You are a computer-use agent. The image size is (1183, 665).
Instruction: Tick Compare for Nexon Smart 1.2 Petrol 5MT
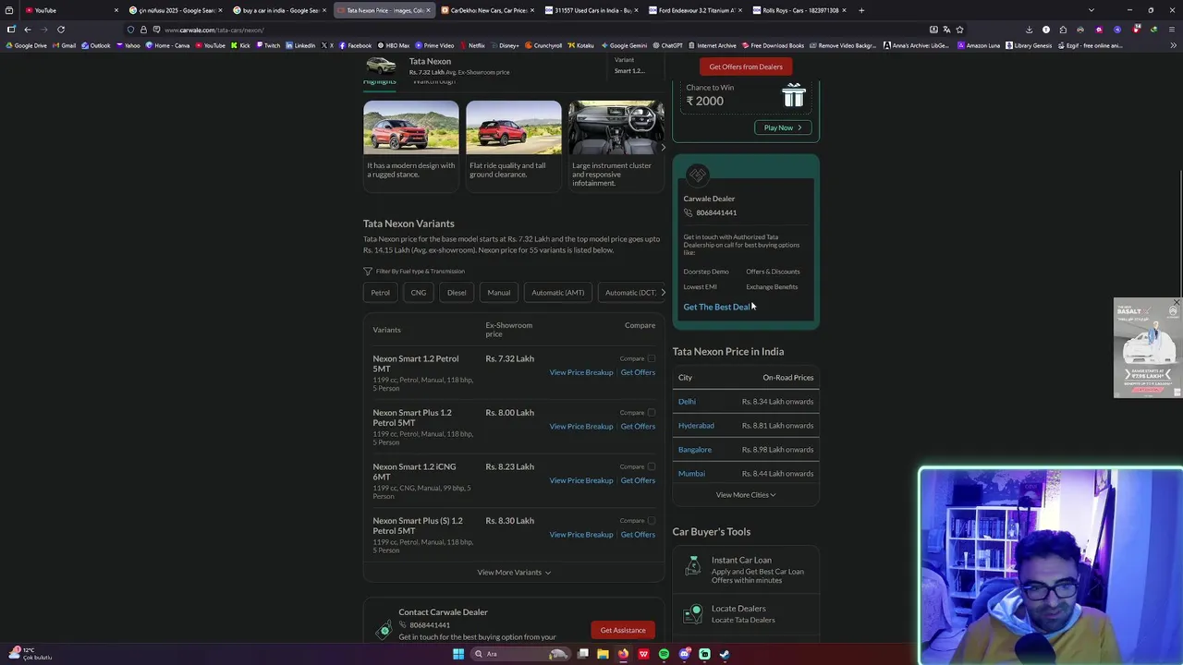pos(652,358)
